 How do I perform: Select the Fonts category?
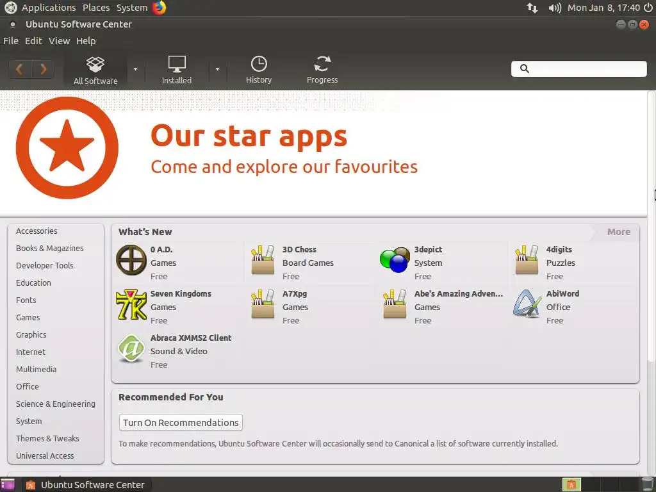pos(26,300)
